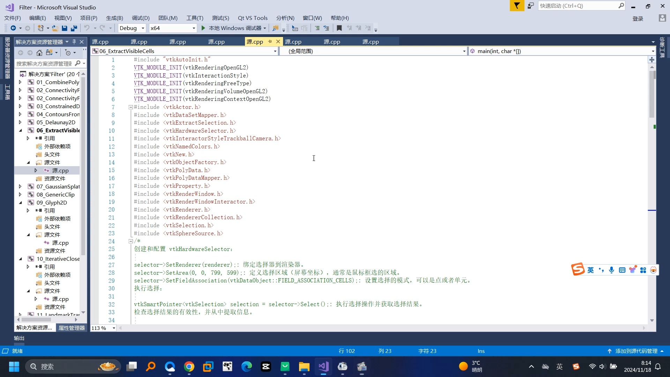Expand the 01_CombinePoly project node
Image resolution: width=670 pixels, height=377 pixels.
point(20,82)
